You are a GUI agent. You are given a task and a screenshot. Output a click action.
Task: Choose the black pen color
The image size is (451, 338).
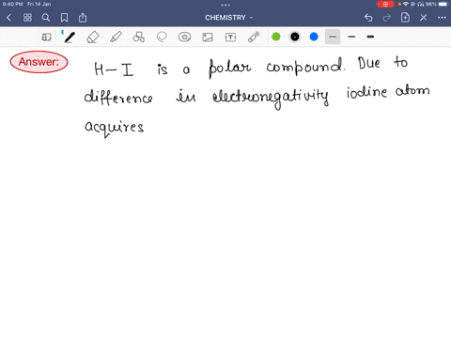click(295, 37)
